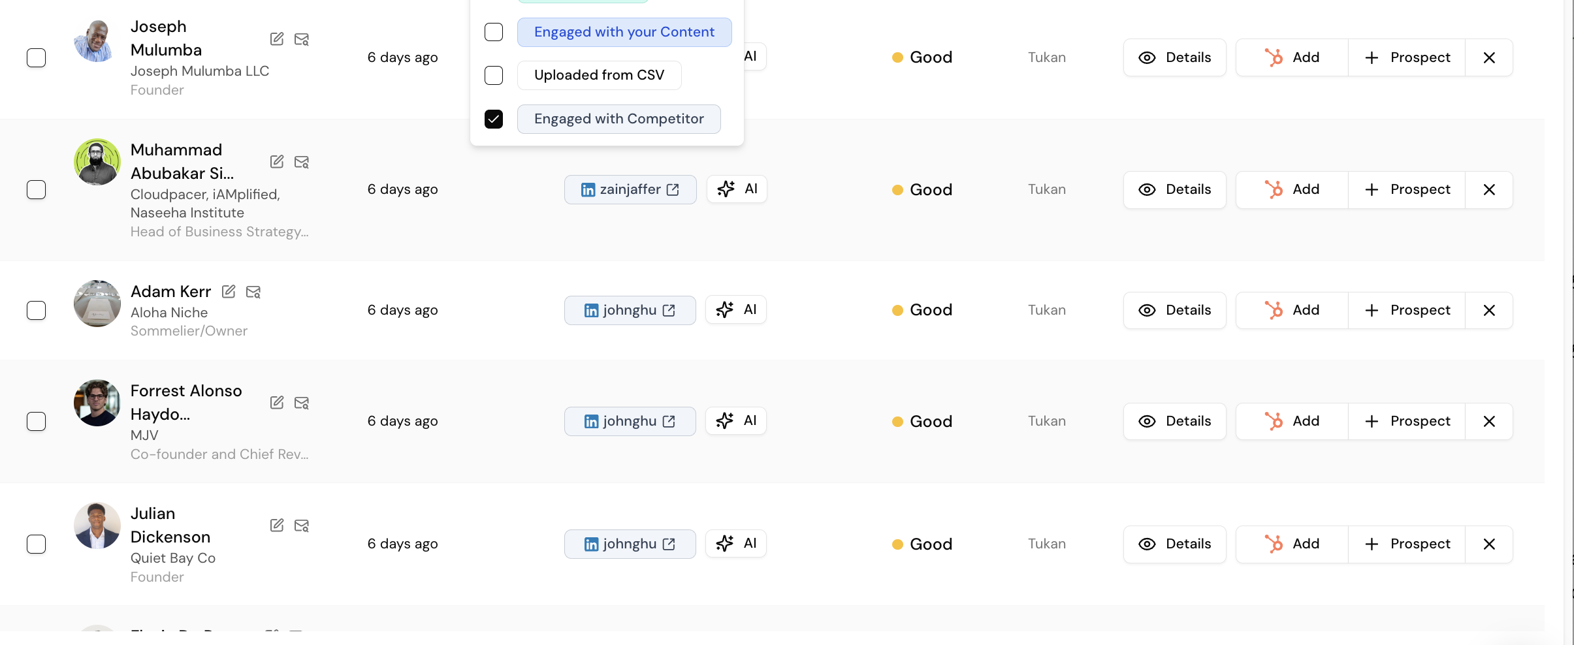1574x645 pixels.
Task: Click the email icon next to Adam Kerr
Action: (253, 292)
